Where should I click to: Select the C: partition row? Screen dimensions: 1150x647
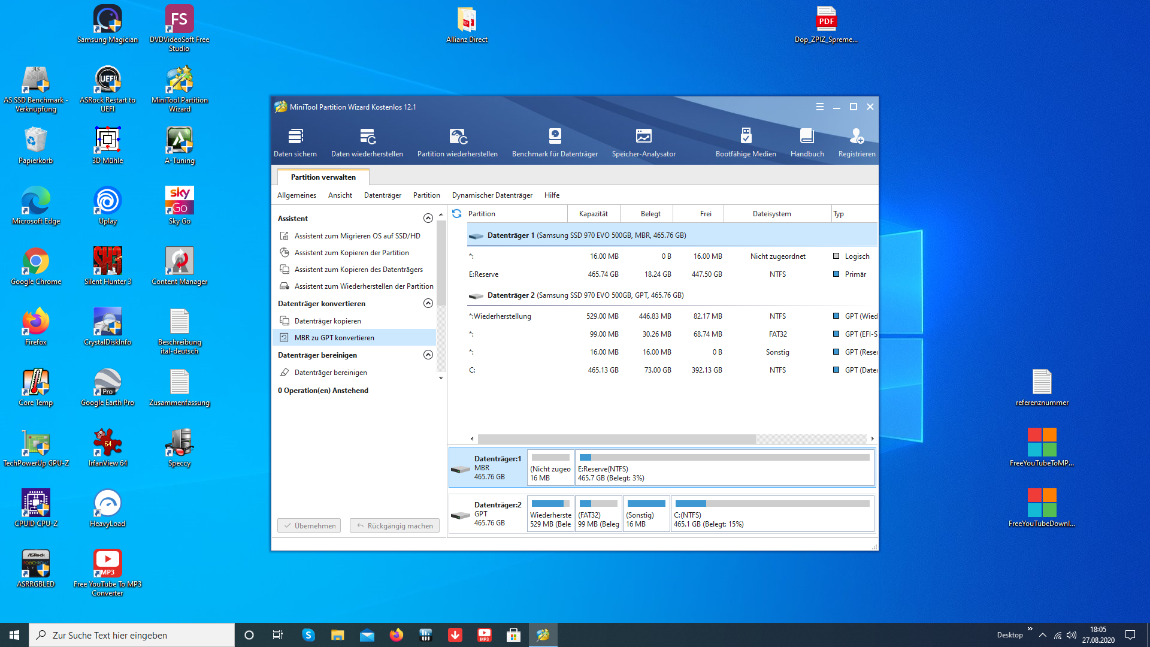pos(672,370)
